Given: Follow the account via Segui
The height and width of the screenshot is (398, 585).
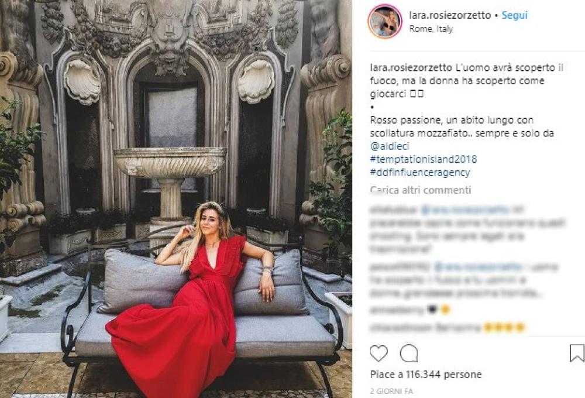Looking at the screenshot, I should tap(514, 15).
